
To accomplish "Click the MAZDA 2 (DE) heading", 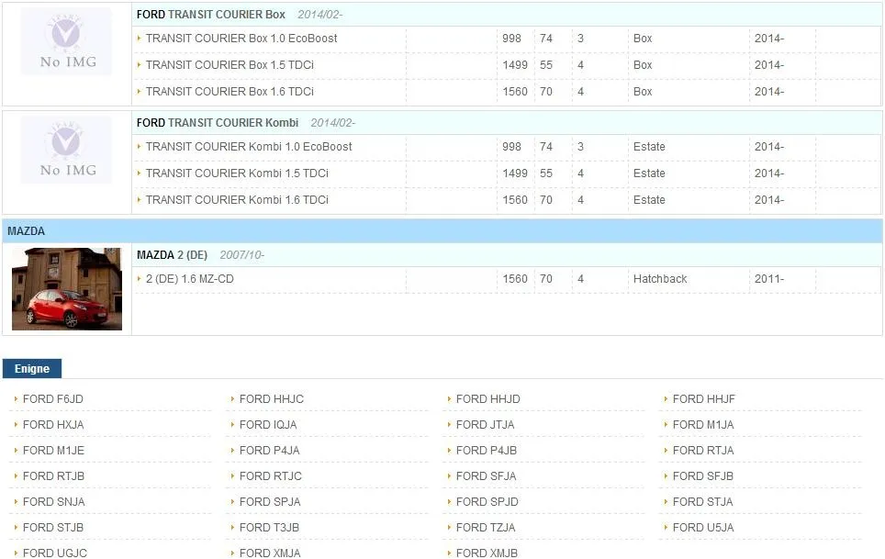I will coord(173,255).
